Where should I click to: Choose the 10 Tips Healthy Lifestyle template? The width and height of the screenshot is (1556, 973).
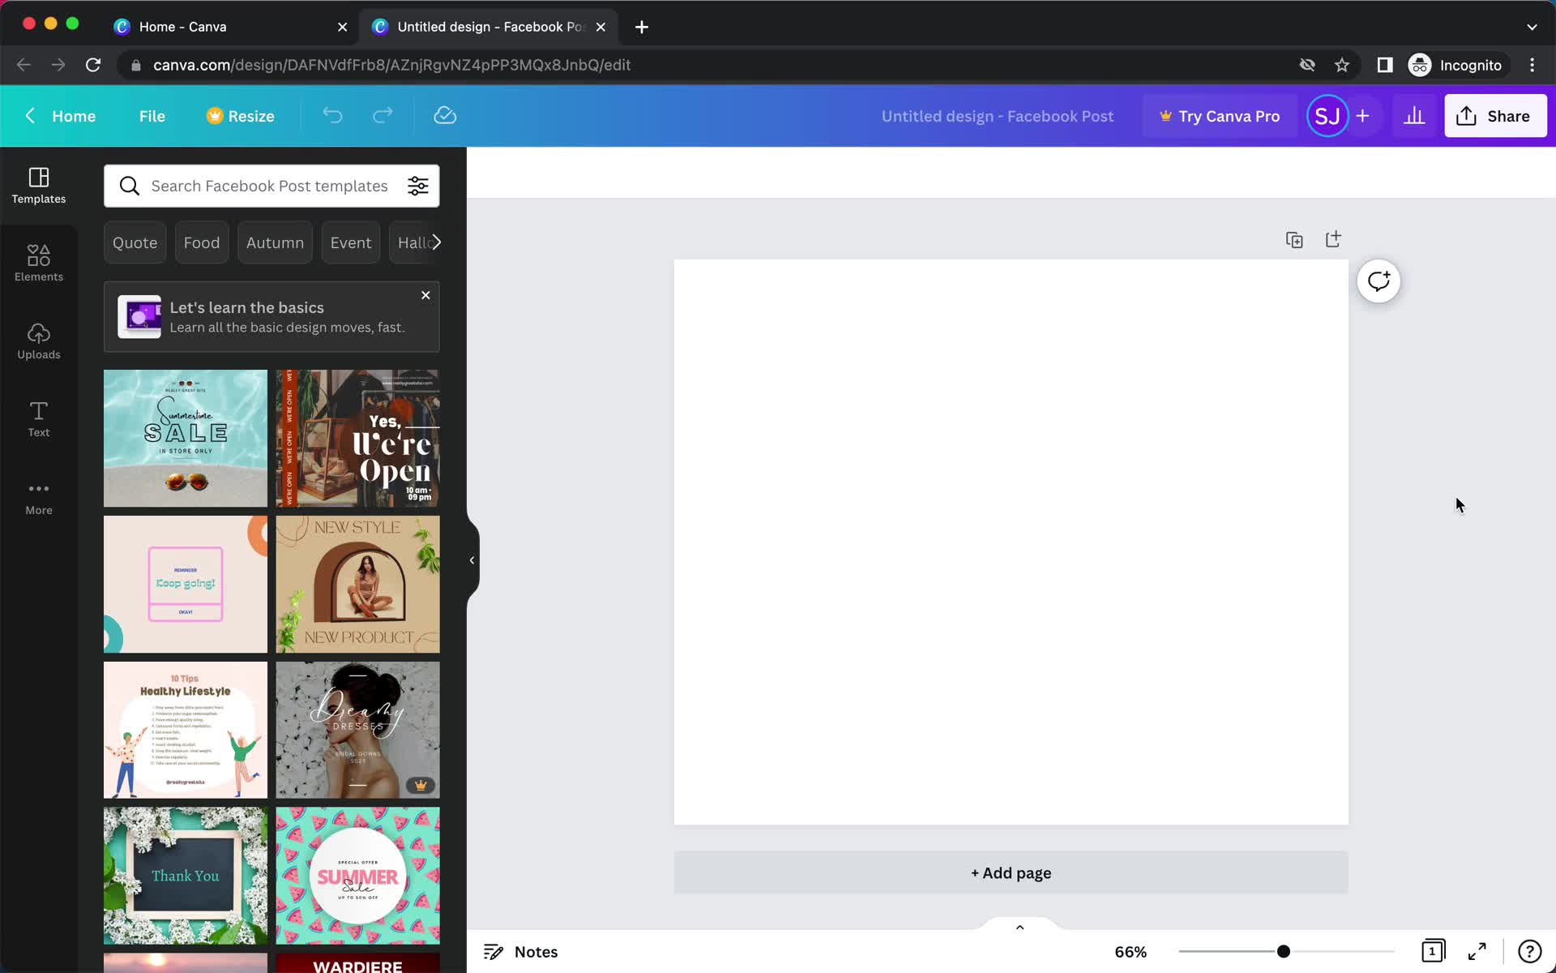tap(186, 730)
